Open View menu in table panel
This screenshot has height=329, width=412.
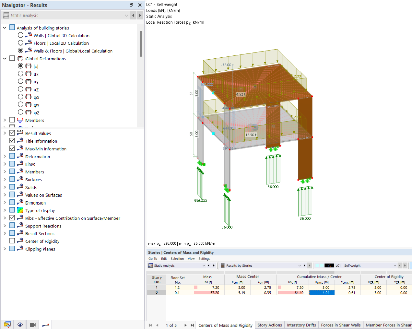(191, 259)
